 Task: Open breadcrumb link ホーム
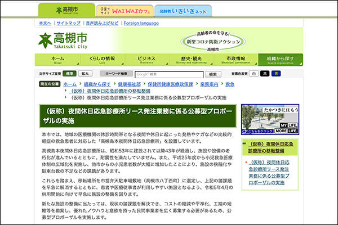(70, 84)
